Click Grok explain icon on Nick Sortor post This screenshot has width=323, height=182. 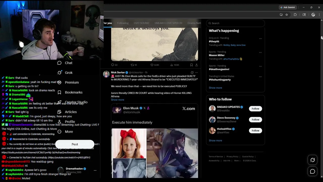192,73
